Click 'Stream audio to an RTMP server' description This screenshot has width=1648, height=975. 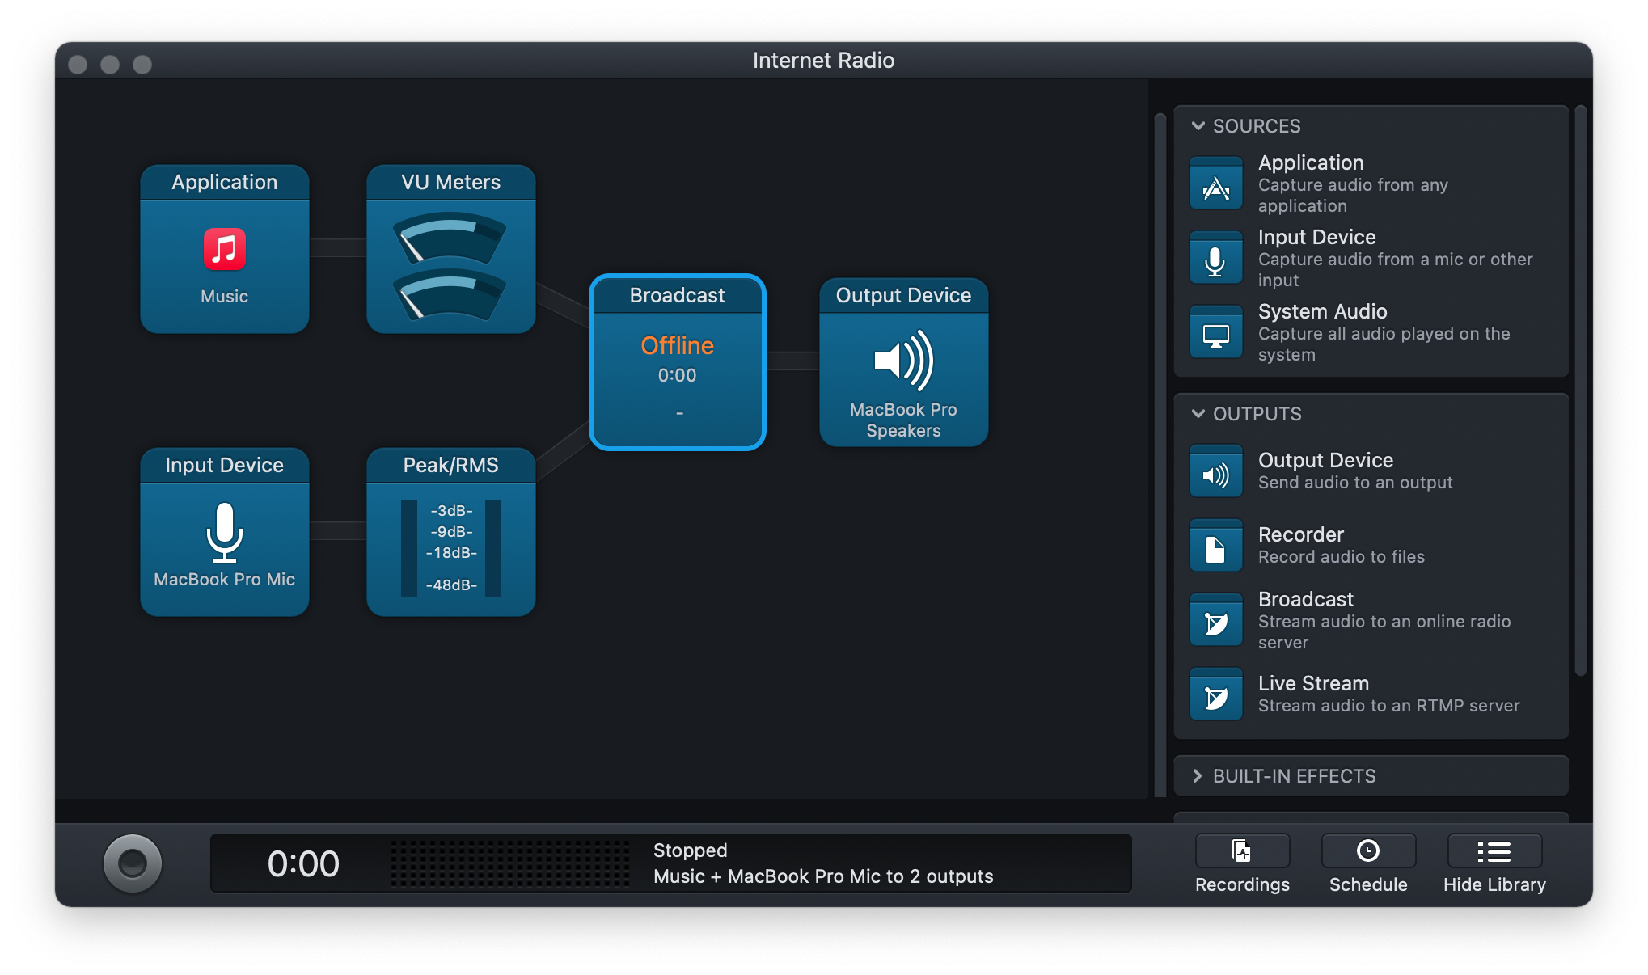click(1388, 706)
